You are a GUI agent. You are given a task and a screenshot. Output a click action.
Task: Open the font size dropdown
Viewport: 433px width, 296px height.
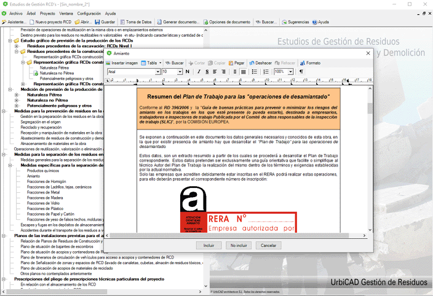pyautogui.click(x=180, y=72)
